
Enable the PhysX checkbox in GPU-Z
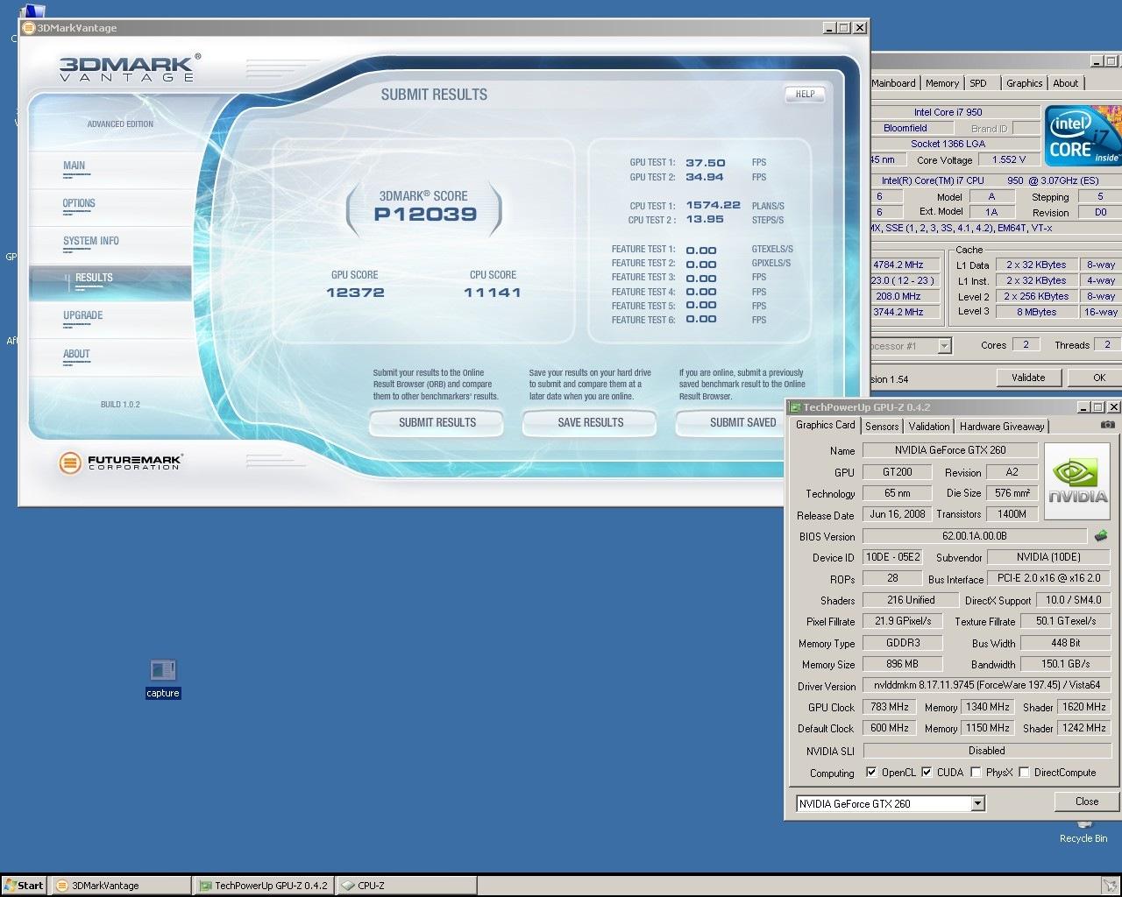pos(976,773)
